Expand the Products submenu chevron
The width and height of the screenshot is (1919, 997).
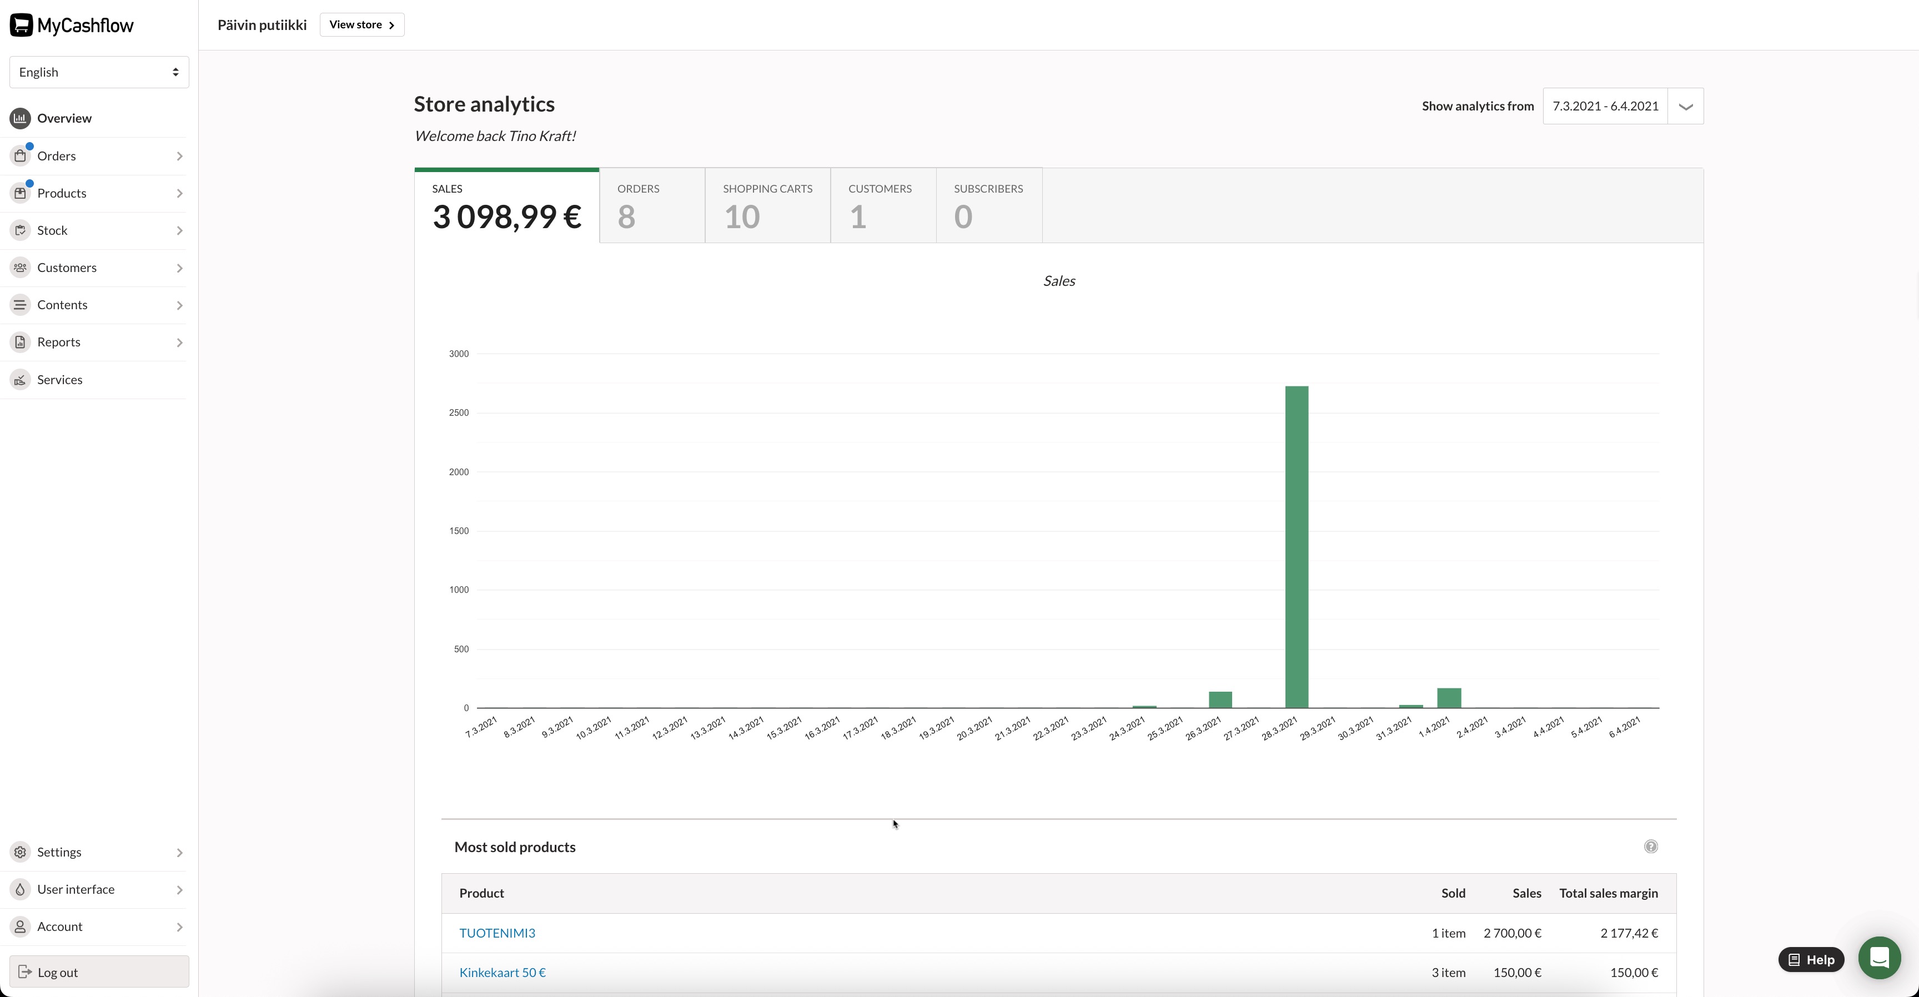(x=179, y=194)
